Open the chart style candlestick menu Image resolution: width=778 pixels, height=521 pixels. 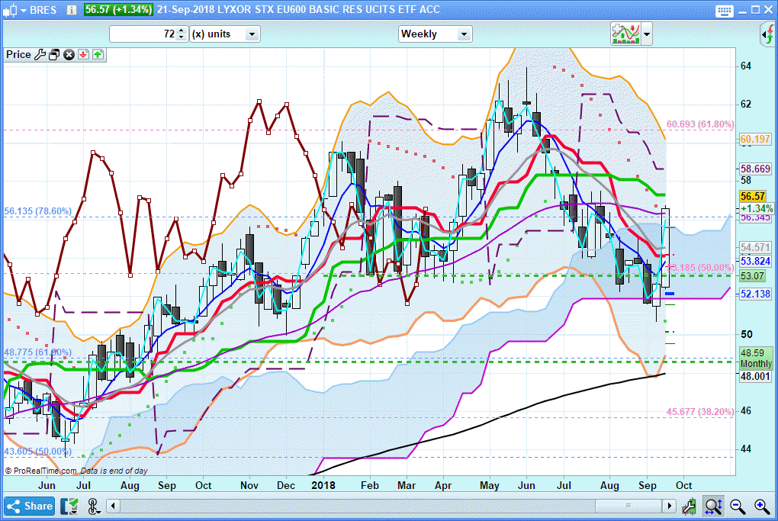pyautogui.click(x=14, y=9)
